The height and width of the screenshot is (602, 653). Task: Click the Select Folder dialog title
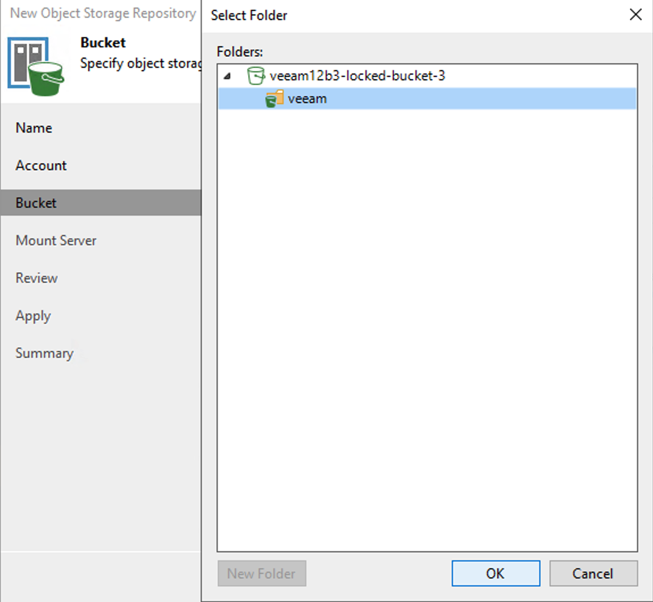coord(249,15)
